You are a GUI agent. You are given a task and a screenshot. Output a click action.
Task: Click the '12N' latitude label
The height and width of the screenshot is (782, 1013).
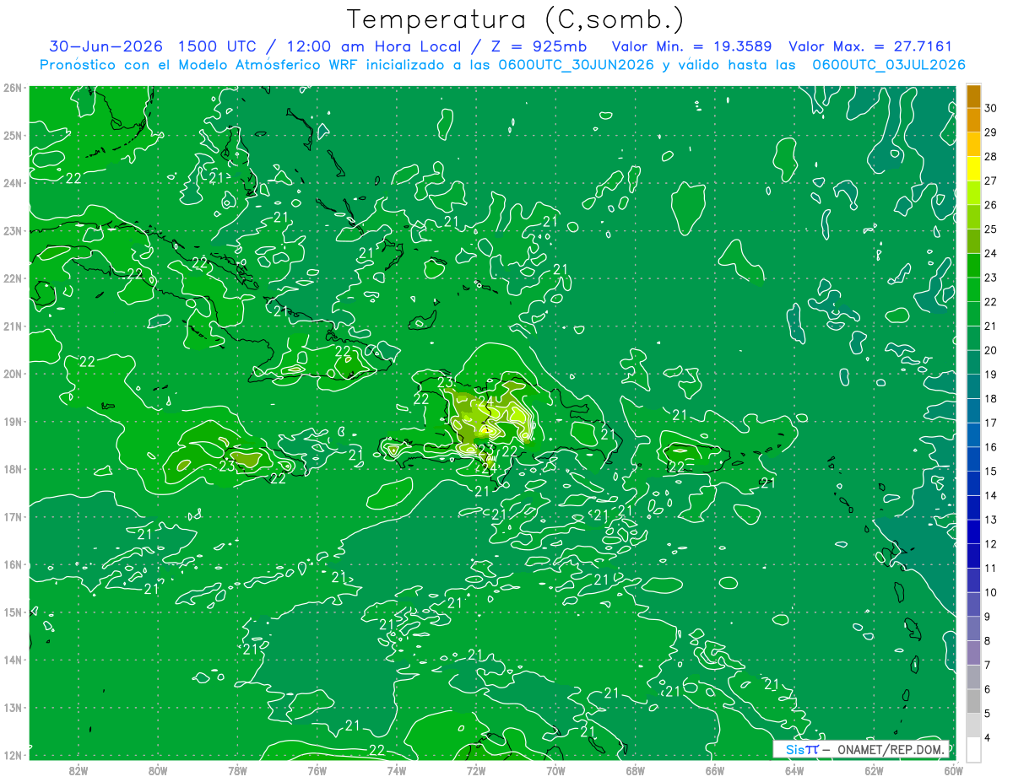[x=13, y=755]
